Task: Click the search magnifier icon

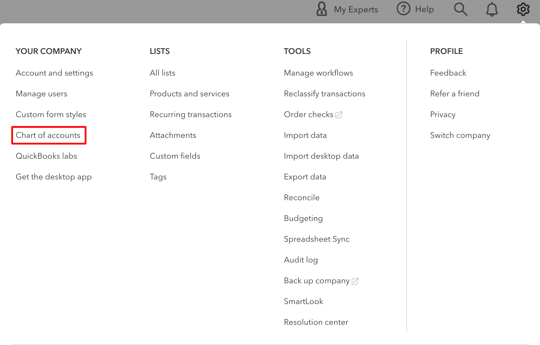Action: coord(461,10)
